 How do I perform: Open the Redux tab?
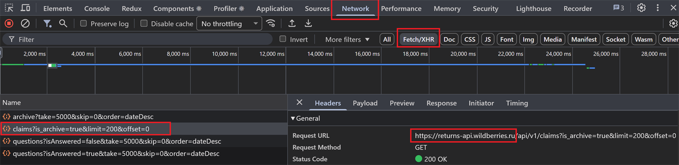pyautogui.click(x=132, y=8)
